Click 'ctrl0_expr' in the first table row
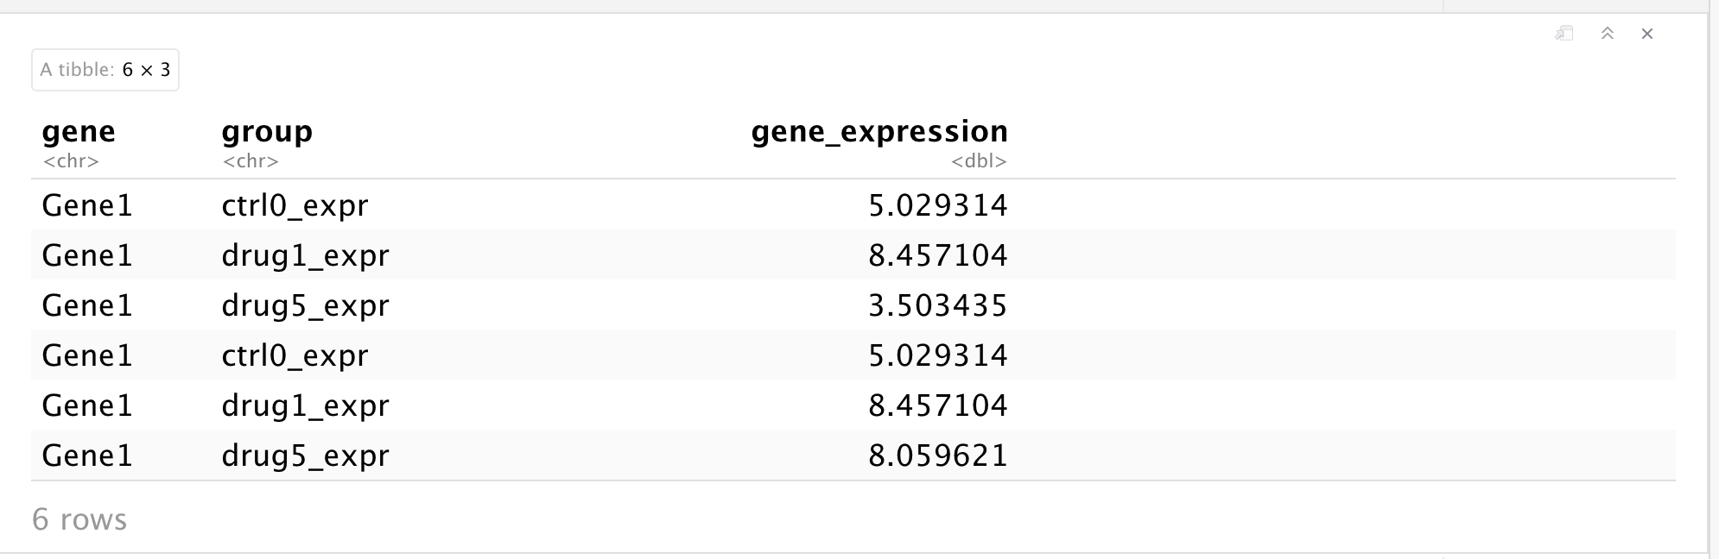 tap(295, 205)
